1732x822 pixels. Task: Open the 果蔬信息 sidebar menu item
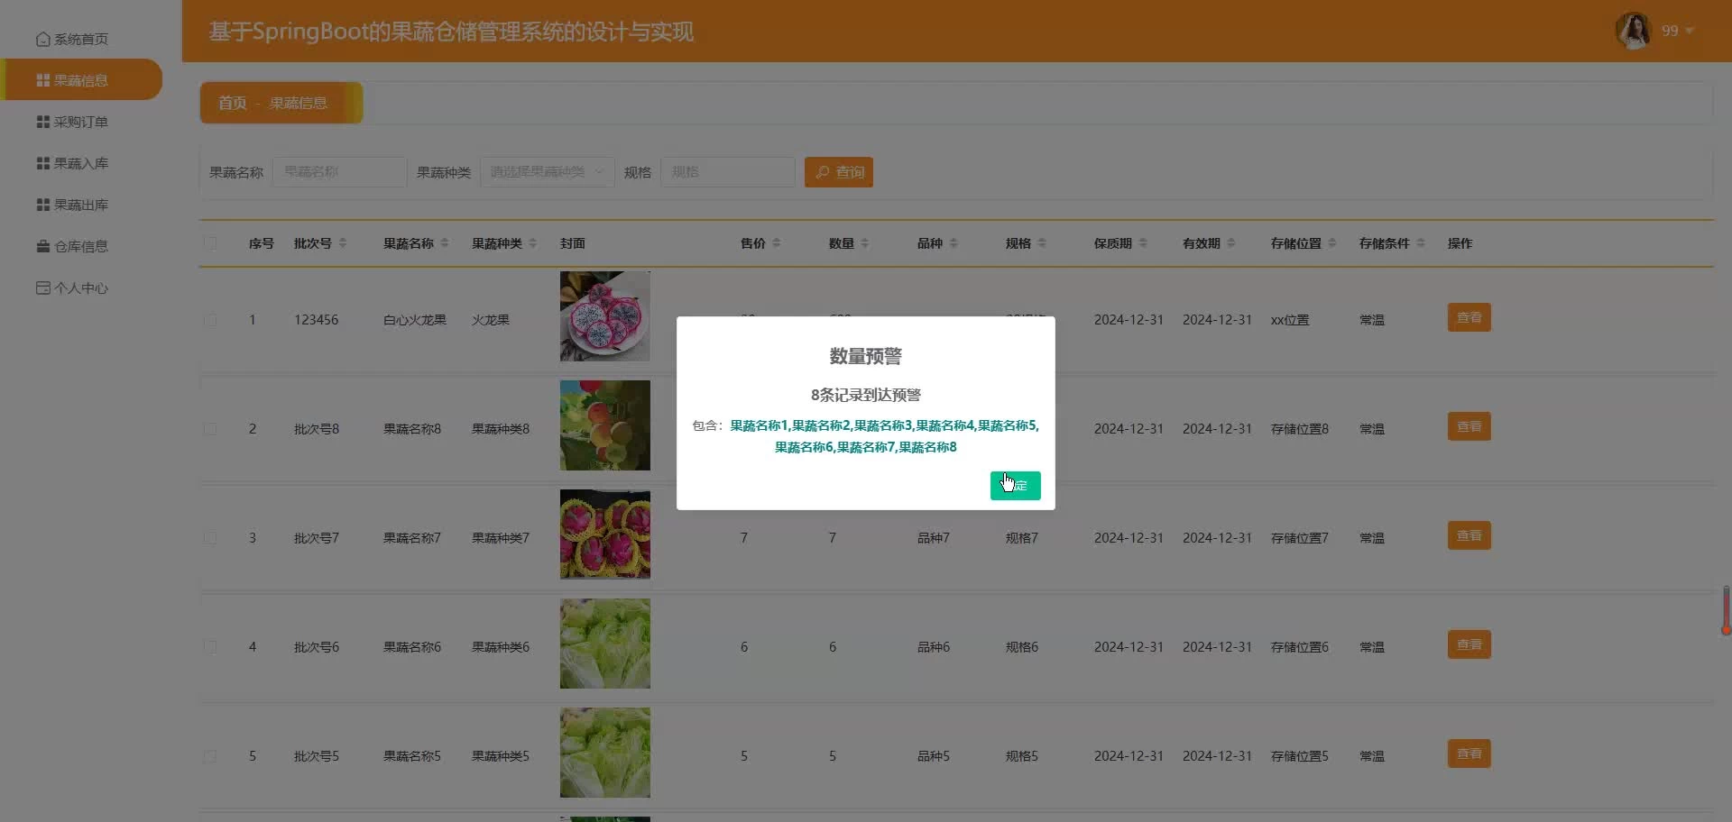(x=81, y=80)
